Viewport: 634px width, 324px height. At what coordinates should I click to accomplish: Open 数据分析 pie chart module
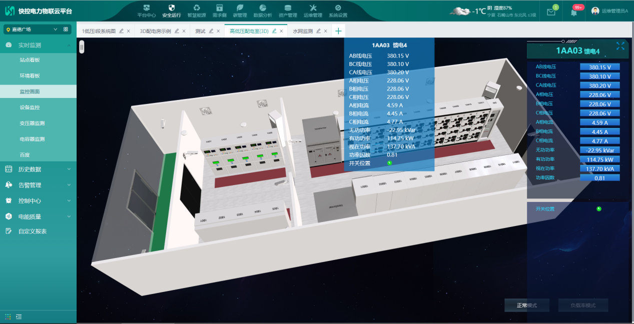[x=263, y=11]
